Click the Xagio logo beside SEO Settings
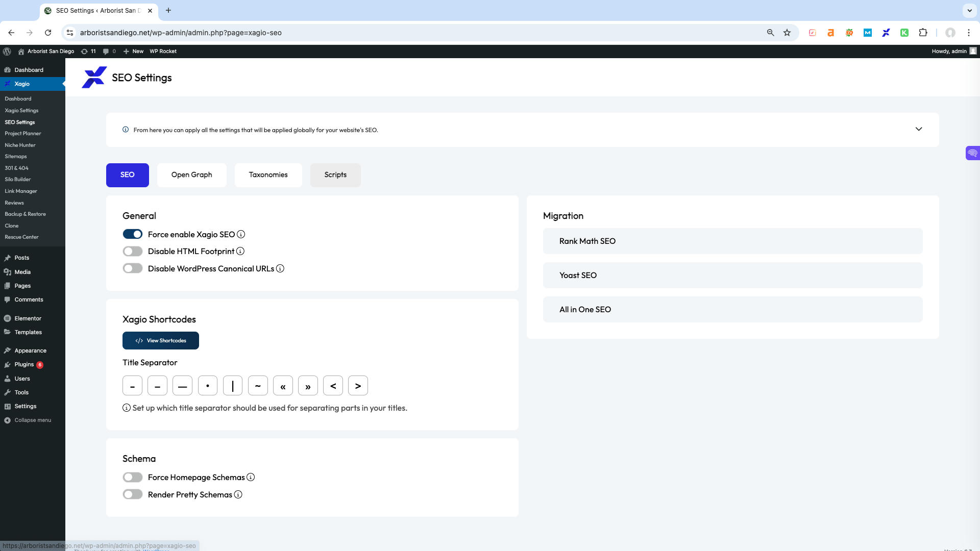The width and height of the screenshot is (980, 551). [94, 78]
